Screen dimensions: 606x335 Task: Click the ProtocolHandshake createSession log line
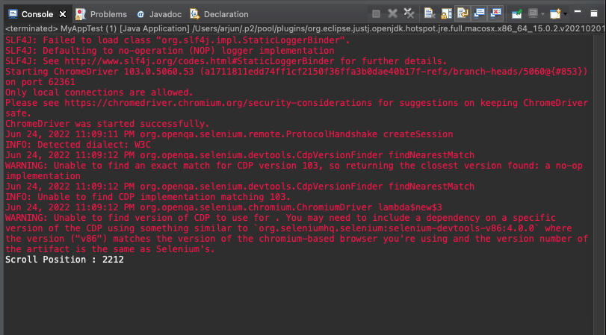(x=229, y=134)
